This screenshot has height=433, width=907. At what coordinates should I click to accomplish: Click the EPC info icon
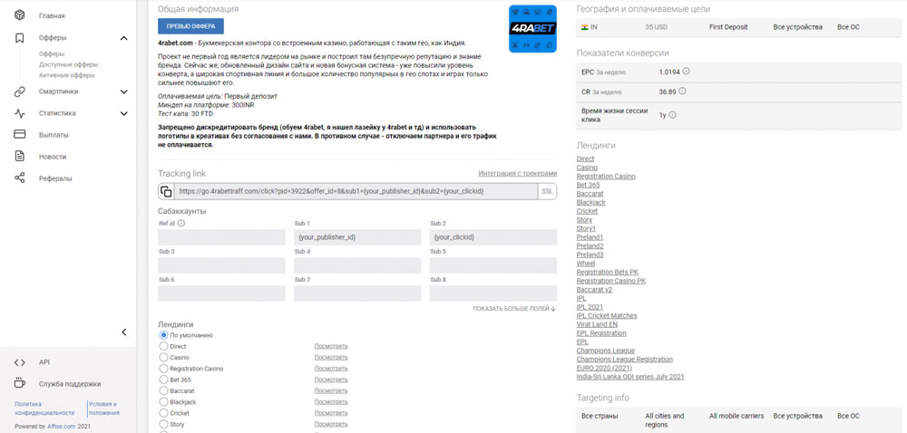coord(686,72)
